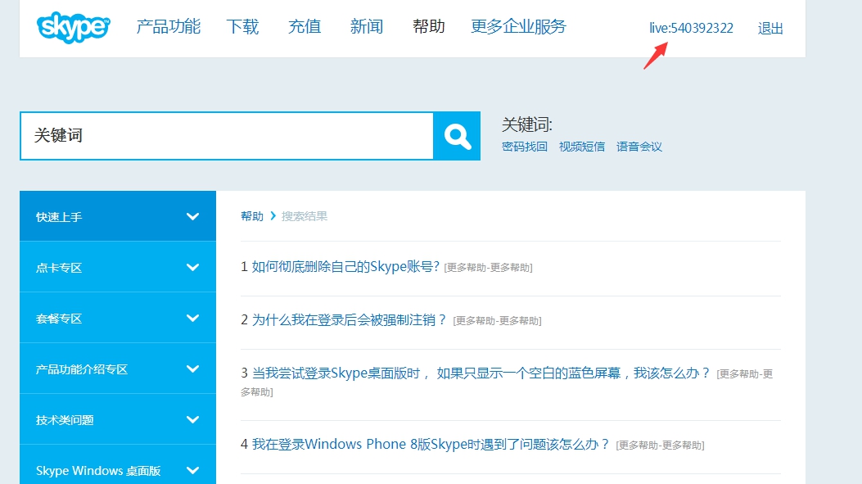Expand the 点卡专区 sidebar section
This screenshot has height=484, width=862.
pyautogui.click(x=117, y=267)
